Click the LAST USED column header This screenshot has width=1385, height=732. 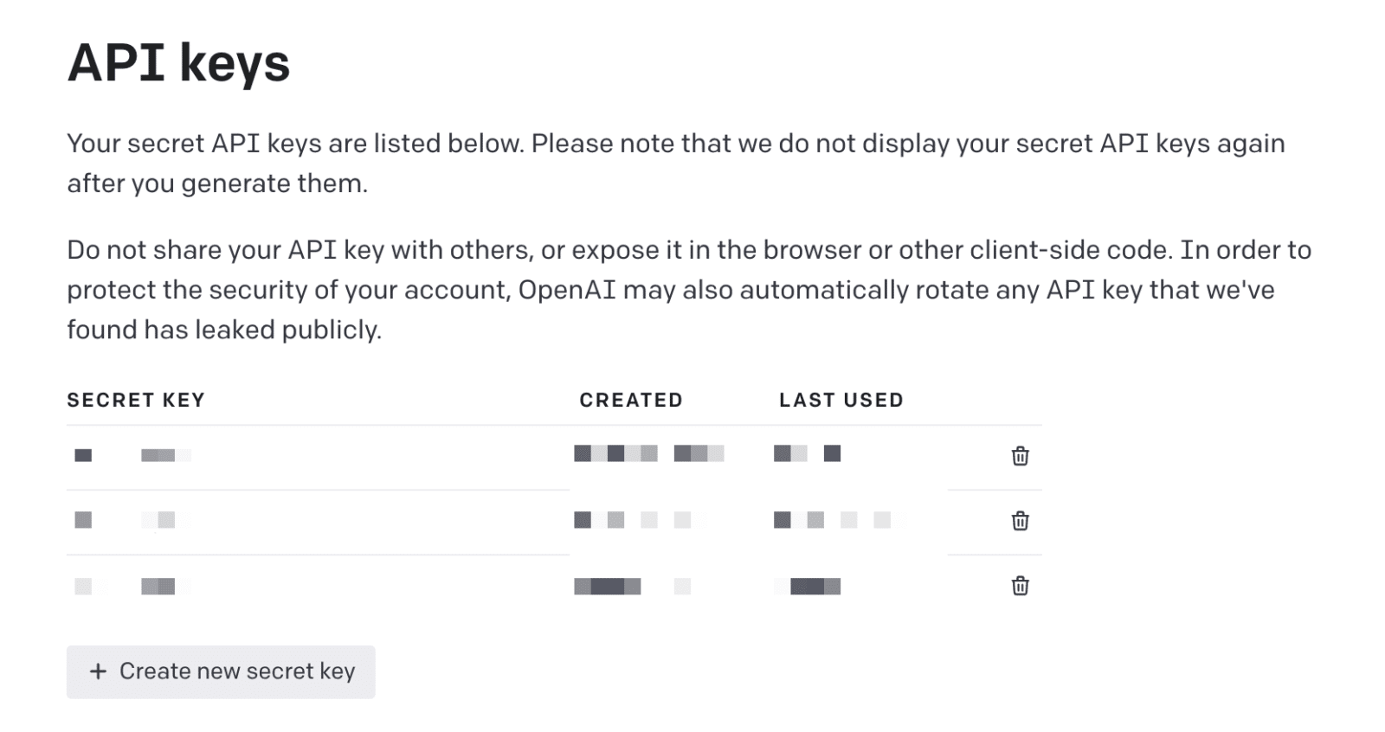841,400
